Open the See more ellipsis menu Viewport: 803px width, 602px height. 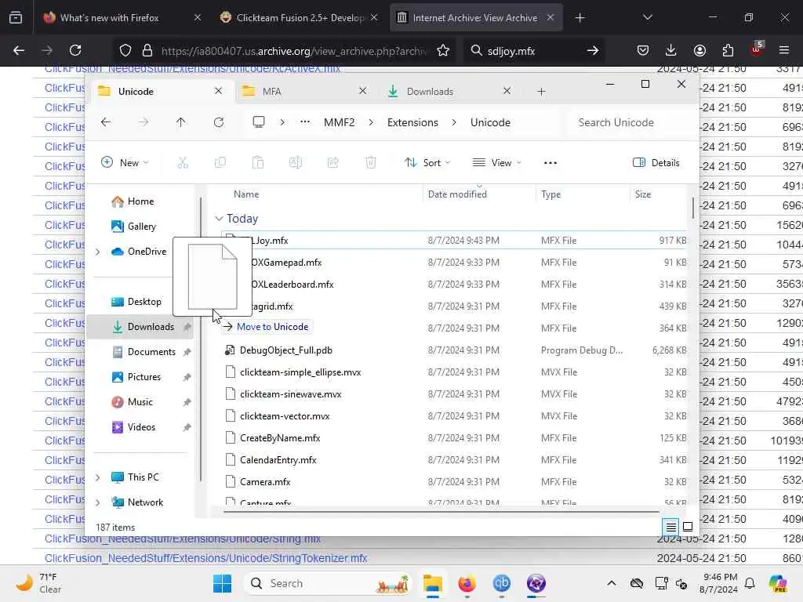pos(550,163)
